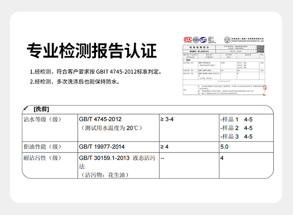Screen dimensions: 293x215
Task: Click the red MA certification logo
Action: (188, 39)
